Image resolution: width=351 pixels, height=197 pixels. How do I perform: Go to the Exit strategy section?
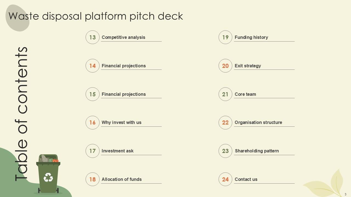248,66
